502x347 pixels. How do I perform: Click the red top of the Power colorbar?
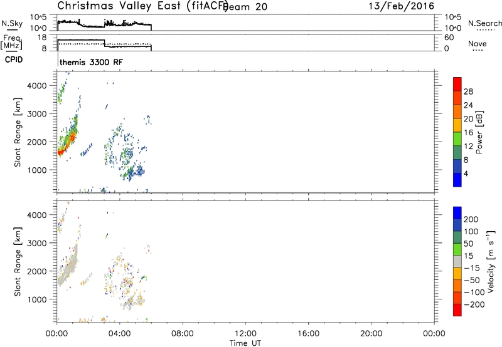(x=457, y=84)
